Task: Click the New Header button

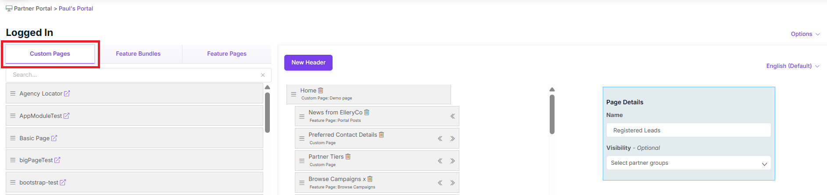Action: click(308, 62)
